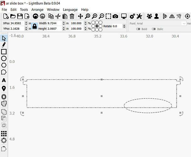Open Language menu

pos(70,9)
